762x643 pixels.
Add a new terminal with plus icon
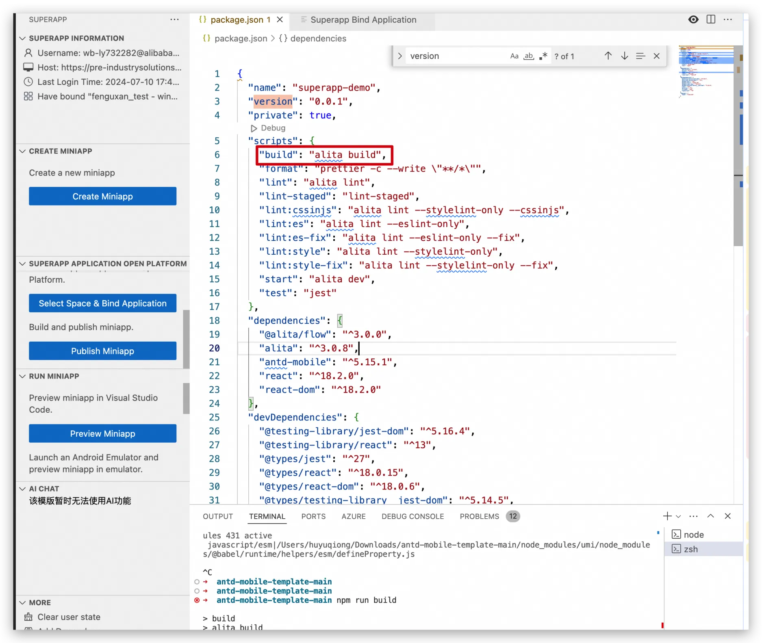(x=667, y=516)
